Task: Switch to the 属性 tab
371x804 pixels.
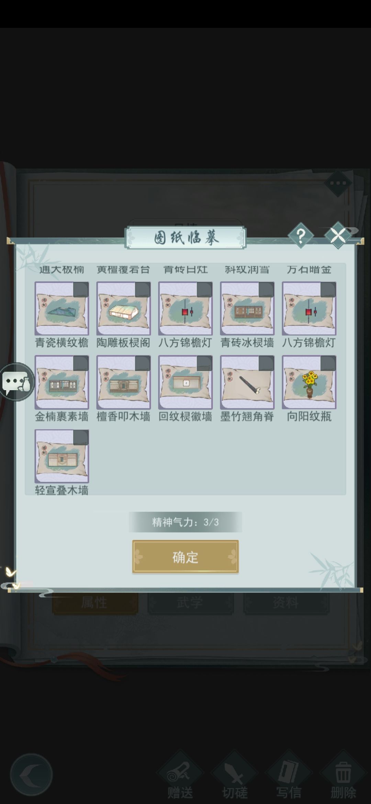Action: pyautogui.click(x=95, y=603)
